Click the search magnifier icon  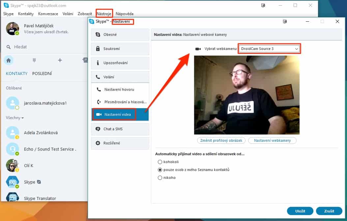pos(9,47)
